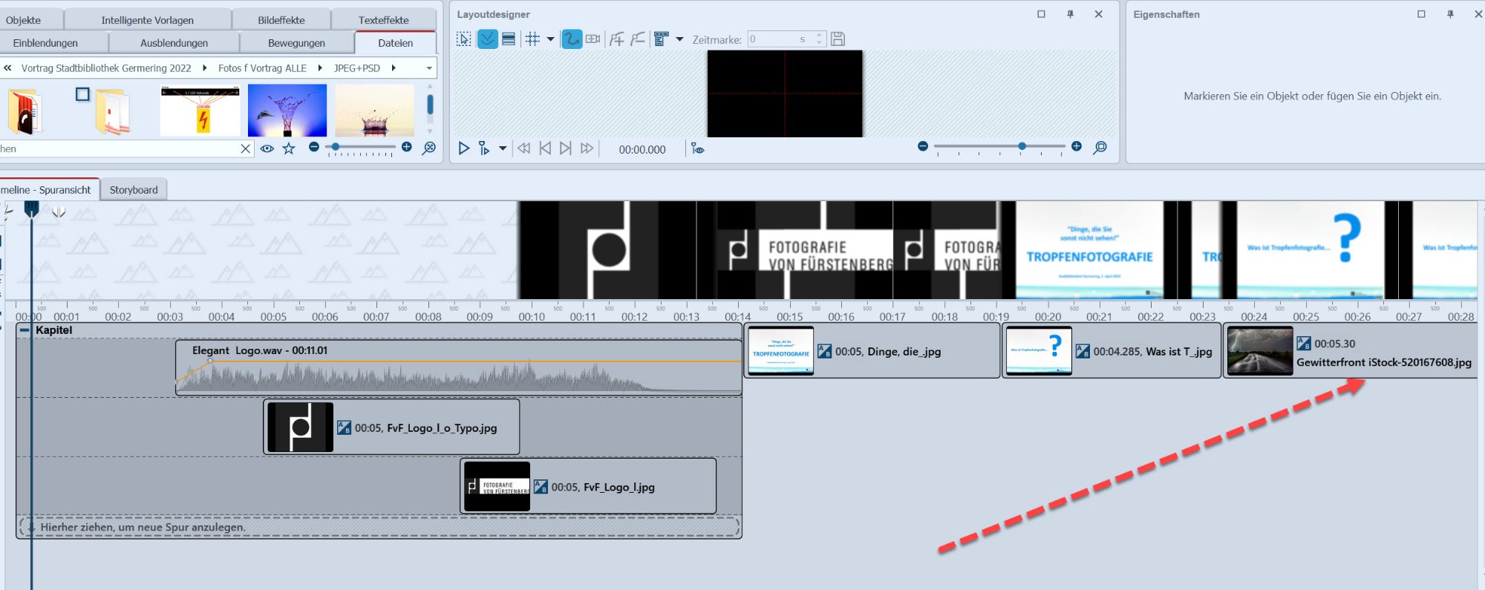Select the Gewitterfront iStock image clip
The image size is (1485, 590).
(x=1350, y=353)
